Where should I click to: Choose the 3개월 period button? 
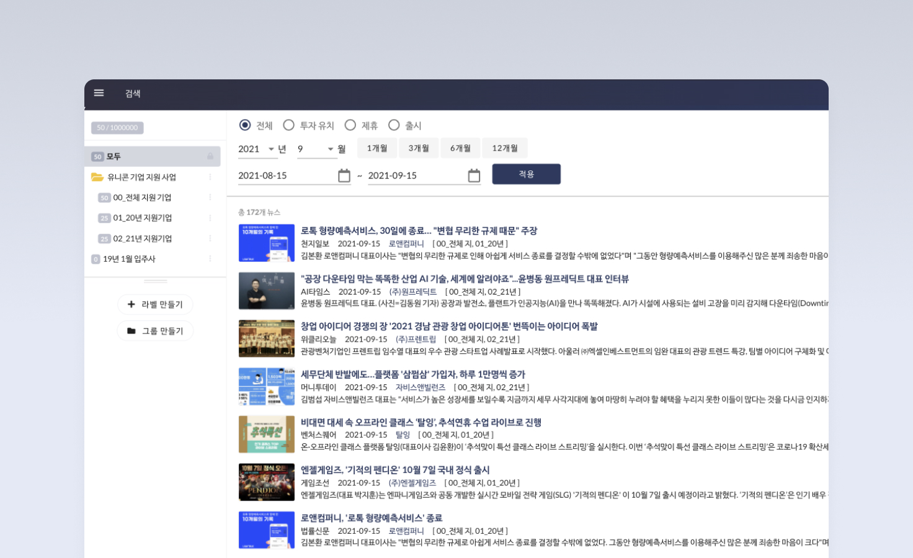[419, 148]
